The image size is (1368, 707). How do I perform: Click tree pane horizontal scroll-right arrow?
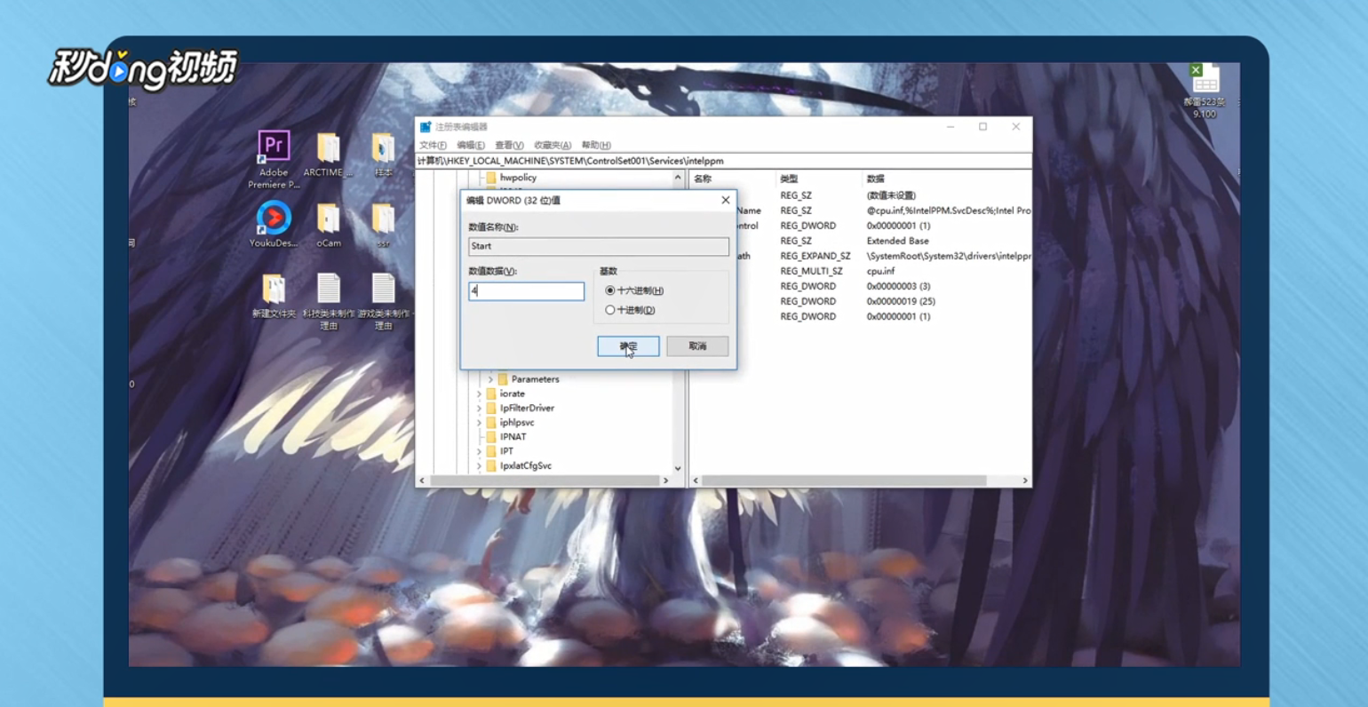665,481
